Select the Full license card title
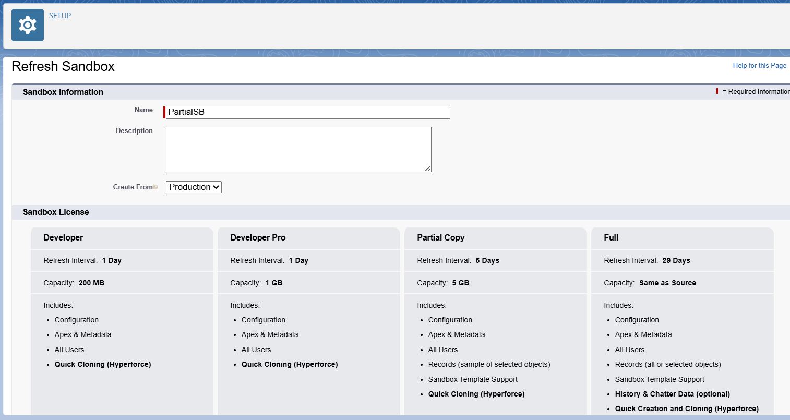The height and width of the screenshot is (420, 790). [611, 237]
